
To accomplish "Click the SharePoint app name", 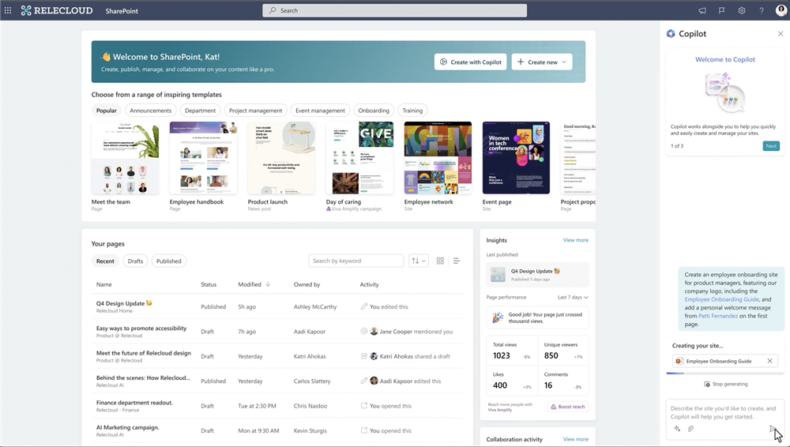I will [x=122, y=10].
